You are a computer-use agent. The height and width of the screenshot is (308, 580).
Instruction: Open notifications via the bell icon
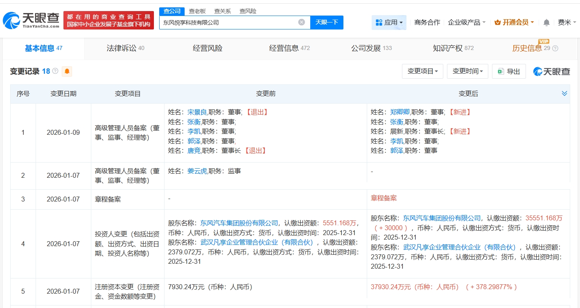click(546, 23)
